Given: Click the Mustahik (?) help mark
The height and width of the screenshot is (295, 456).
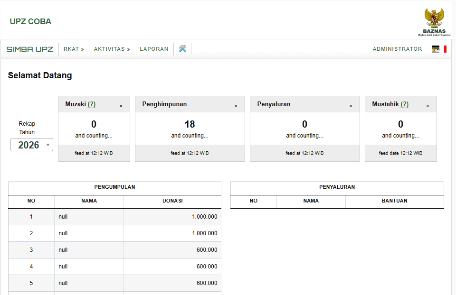Looking at the screenshot, I should 404,104.
